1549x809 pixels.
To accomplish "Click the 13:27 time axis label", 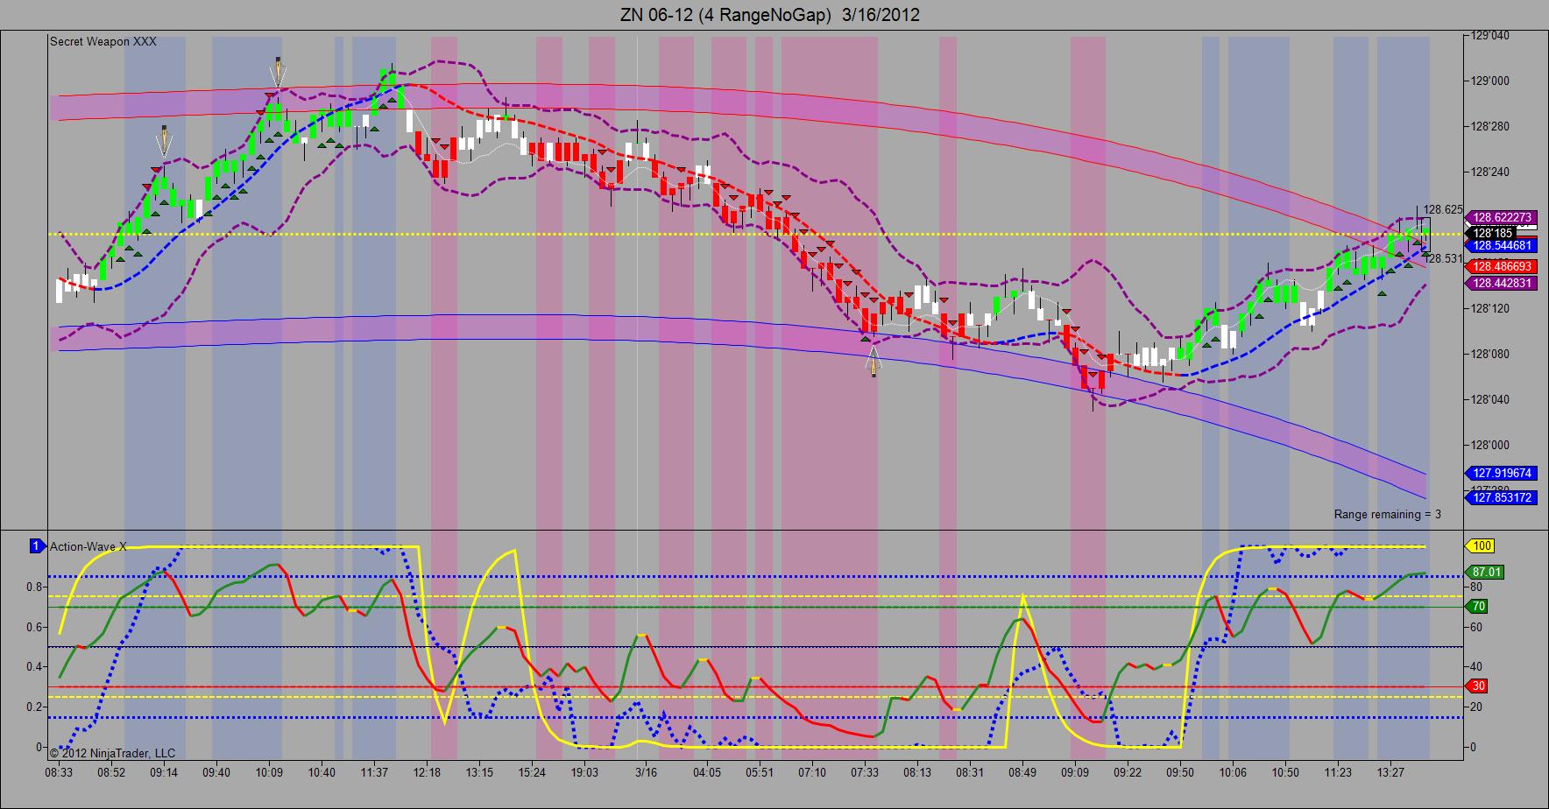I will click(x=1390, y=773).
